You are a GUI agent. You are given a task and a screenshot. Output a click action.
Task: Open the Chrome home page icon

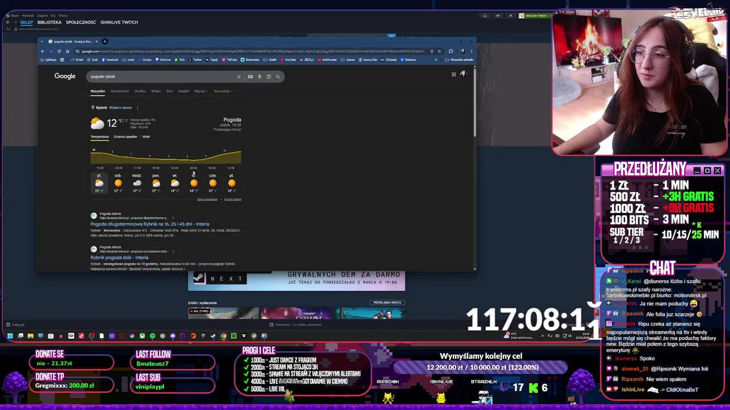(x=67, y=51)
